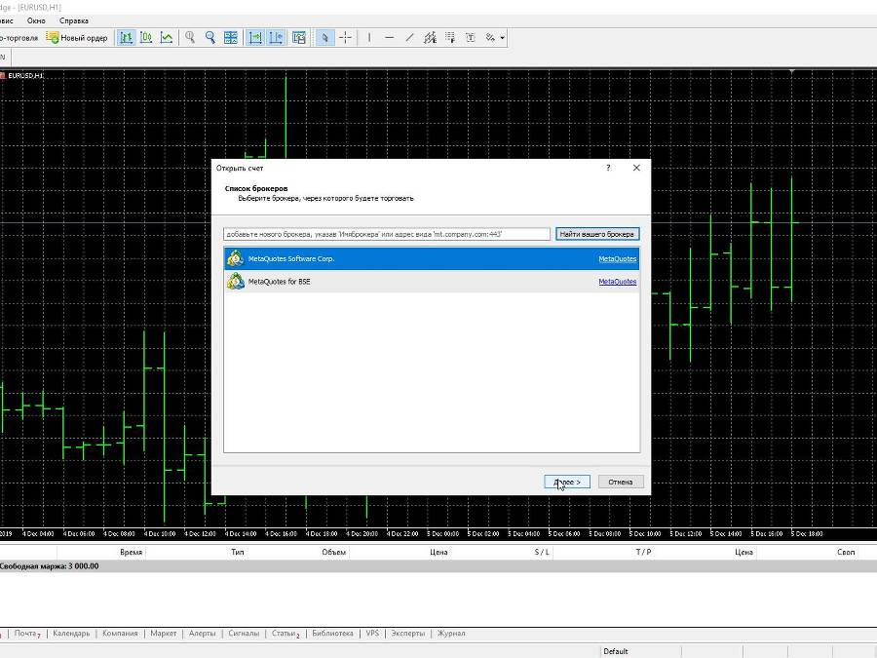The image size is (877, 658).
Task: Switch chart to line chart mode
Action: (167, 38)
